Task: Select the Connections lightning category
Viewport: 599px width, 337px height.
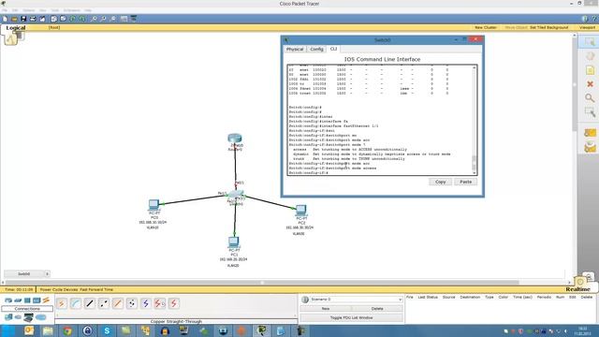Action: (x=46, y=300)
